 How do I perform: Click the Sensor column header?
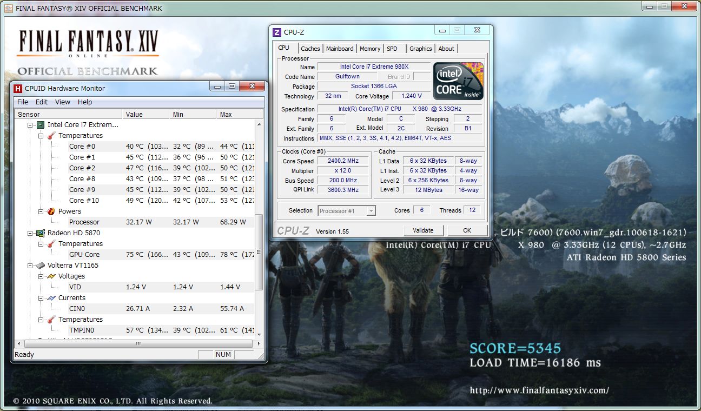(68, 114)
